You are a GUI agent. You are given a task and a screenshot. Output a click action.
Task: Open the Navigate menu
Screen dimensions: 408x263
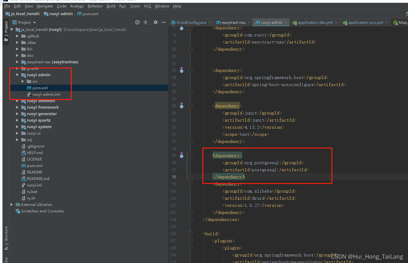[x=45, y=6]
